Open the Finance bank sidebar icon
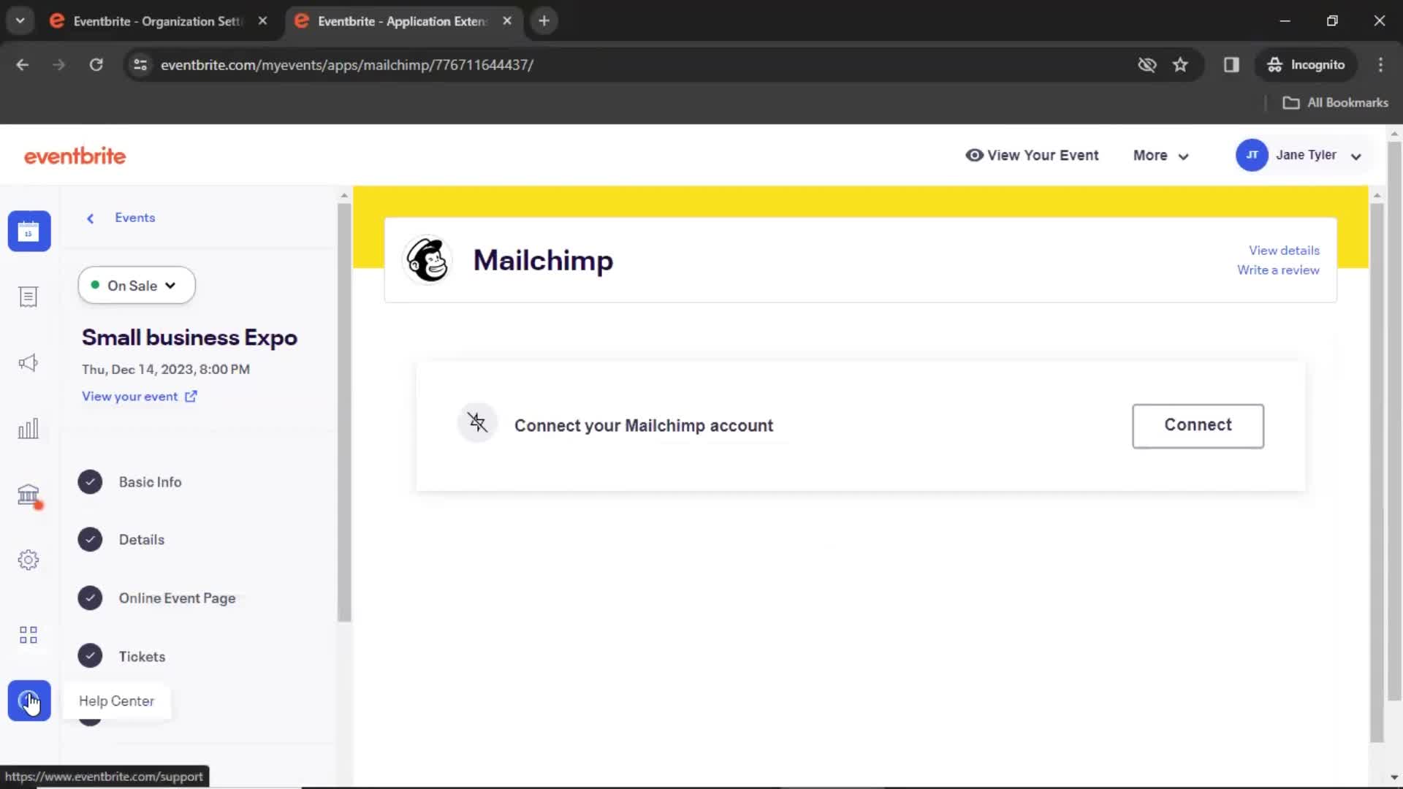Image resolution: width=1403 pixels, height=789 pixels. 28,495
